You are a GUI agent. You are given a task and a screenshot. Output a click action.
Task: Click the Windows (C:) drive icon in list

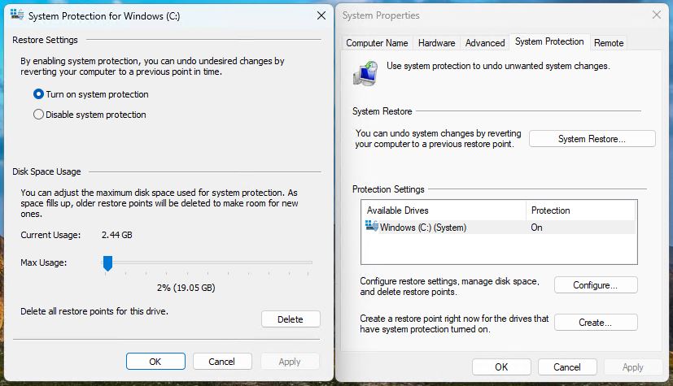pyautogui.click(x=372, y=226)
